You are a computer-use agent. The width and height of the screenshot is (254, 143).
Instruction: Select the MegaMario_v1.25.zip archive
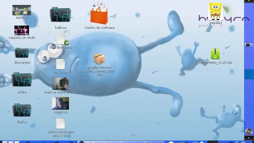[215, 54]
